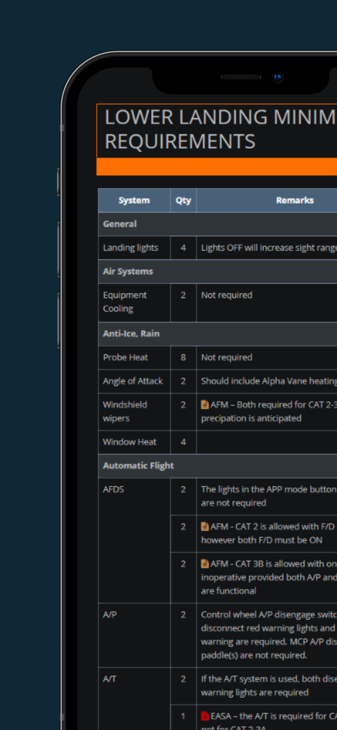Image resolution: width=337 pixels, height=730 pixels.
Task: Click the Lower Landing Minimum Requirements title
Action: pos(221,129)
